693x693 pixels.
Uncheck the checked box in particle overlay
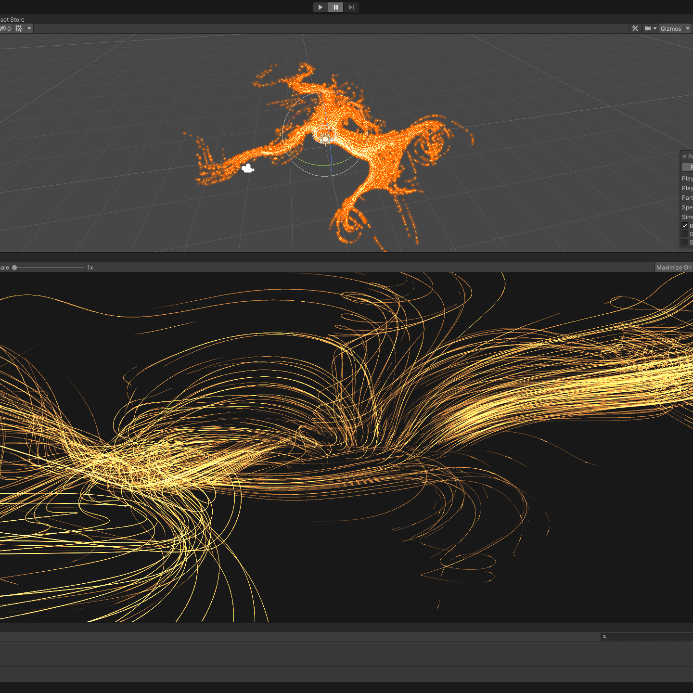pos(685,226)
